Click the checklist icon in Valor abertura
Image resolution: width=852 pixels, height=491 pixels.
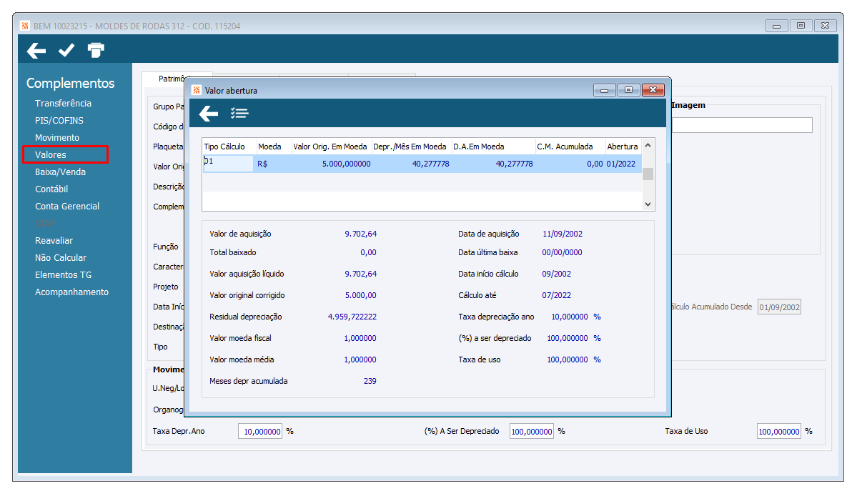point(239,113)
